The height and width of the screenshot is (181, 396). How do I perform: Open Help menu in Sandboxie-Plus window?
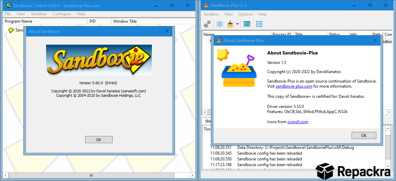[x=262, y=14]
